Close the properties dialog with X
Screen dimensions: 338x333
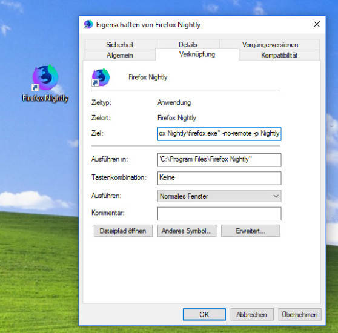[316, 24]
